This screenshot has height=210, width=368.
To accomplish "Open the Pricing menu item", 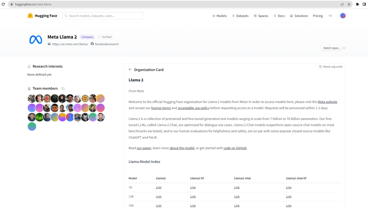I will [x=318, y=16].
